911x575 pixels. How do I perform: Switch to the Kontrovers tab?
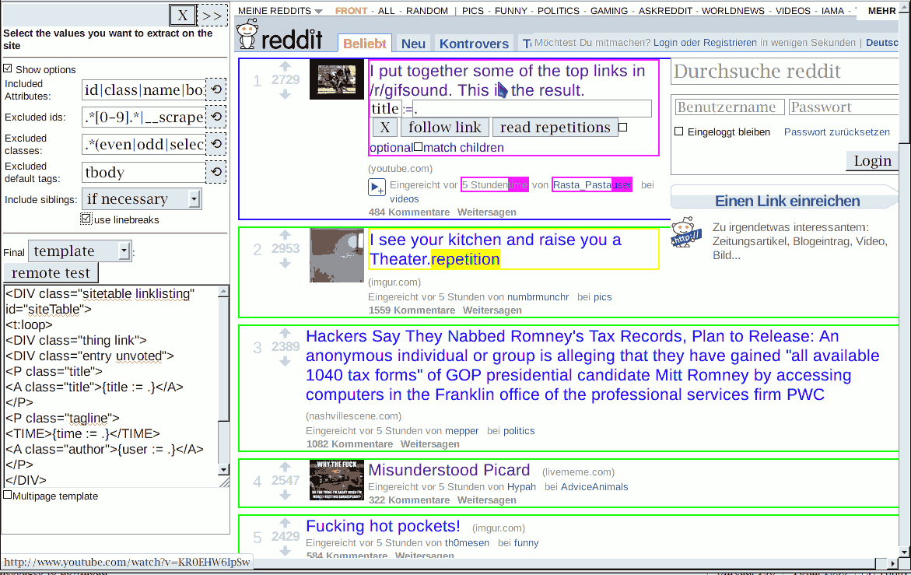click(474, 44)
